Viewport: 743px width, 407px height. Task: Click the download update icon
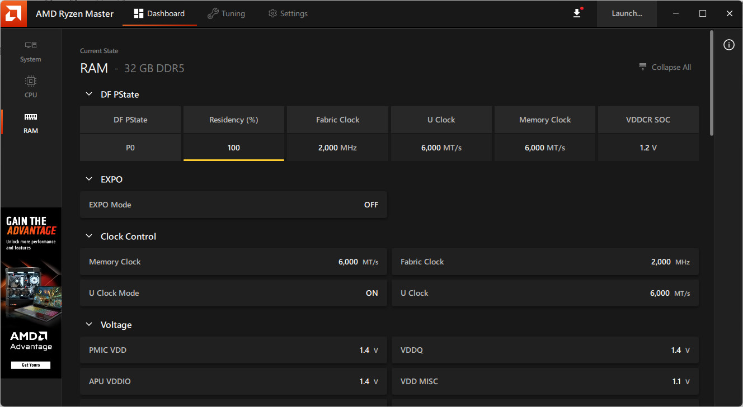point(577,13)
